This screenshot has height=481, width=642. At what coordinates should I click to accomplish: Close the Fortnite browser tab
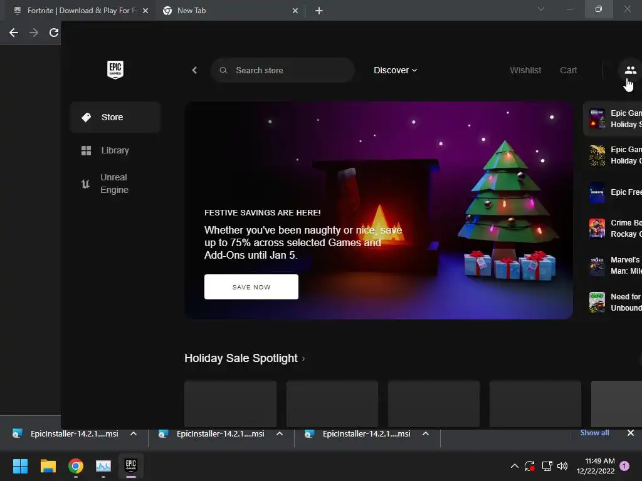click(x=145, y=11)
